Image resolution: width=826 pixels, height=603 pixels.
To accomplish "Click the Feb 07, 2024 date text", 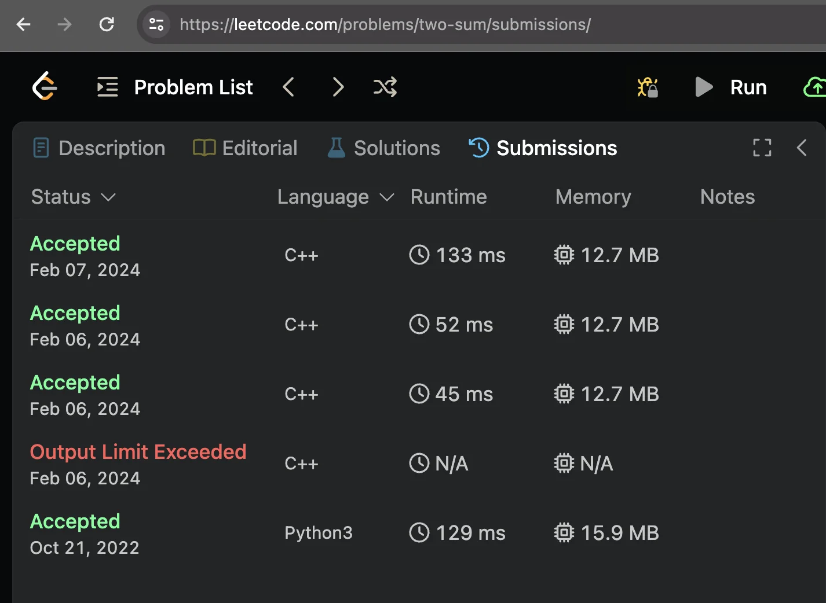I will point(85,270).
